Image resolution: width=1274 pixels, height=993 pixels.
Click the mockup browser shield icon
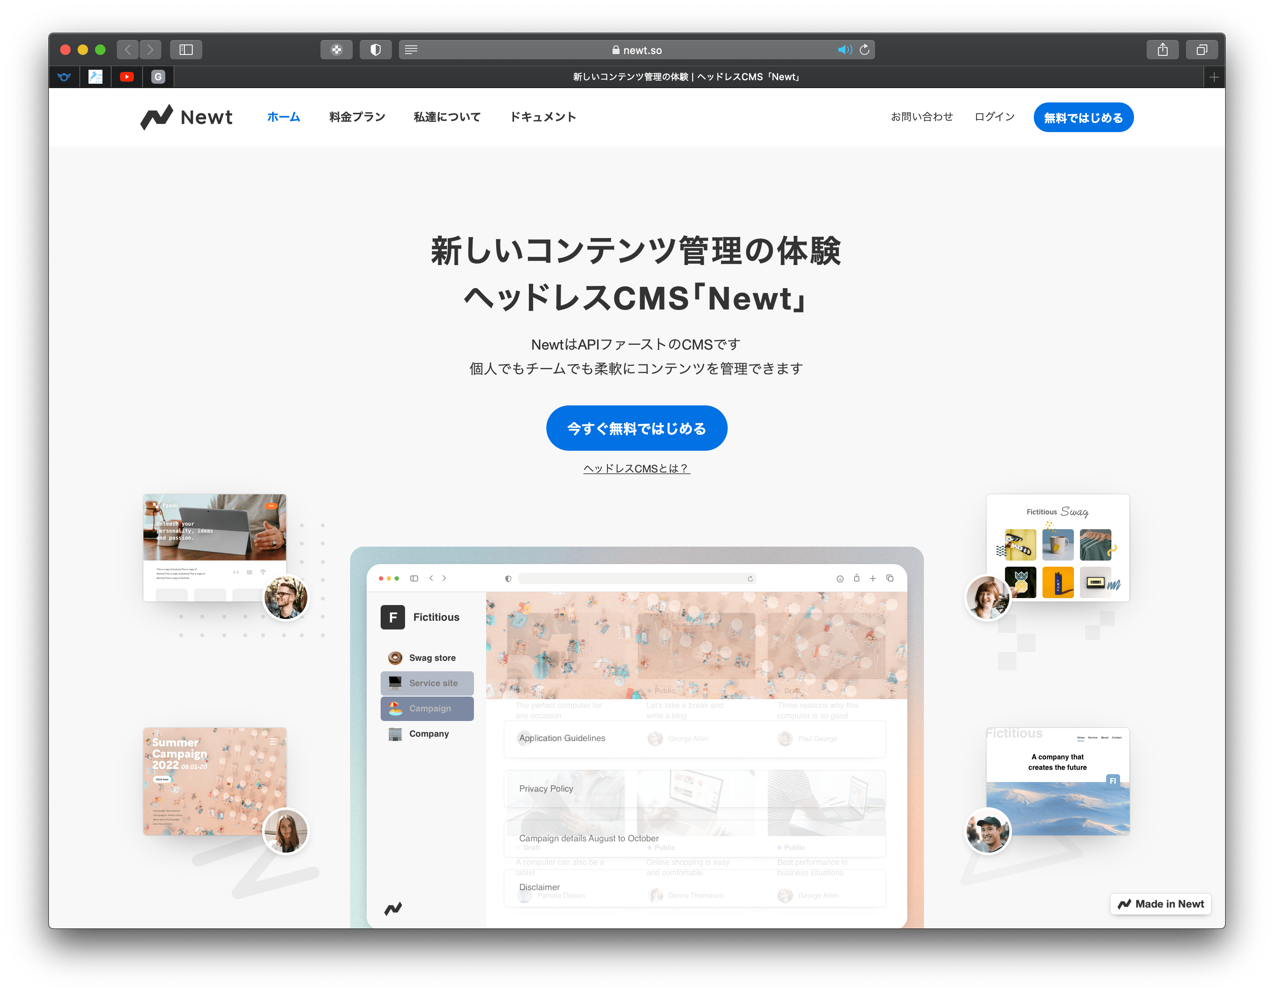click(508, 579)
